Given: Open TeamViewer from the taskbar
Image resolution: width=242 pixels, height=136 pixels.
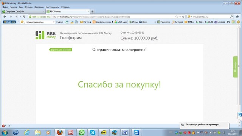Looking at the screenshot, I should click(137, 133).
